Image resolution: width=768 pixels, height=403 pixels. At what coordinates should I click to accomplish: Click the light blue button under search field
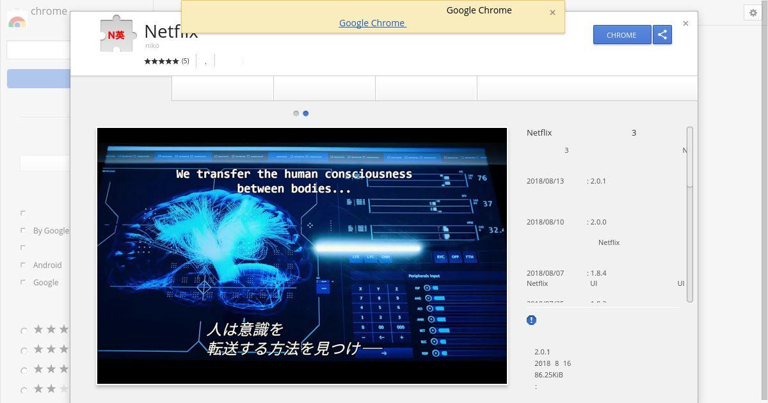(38, 79)
